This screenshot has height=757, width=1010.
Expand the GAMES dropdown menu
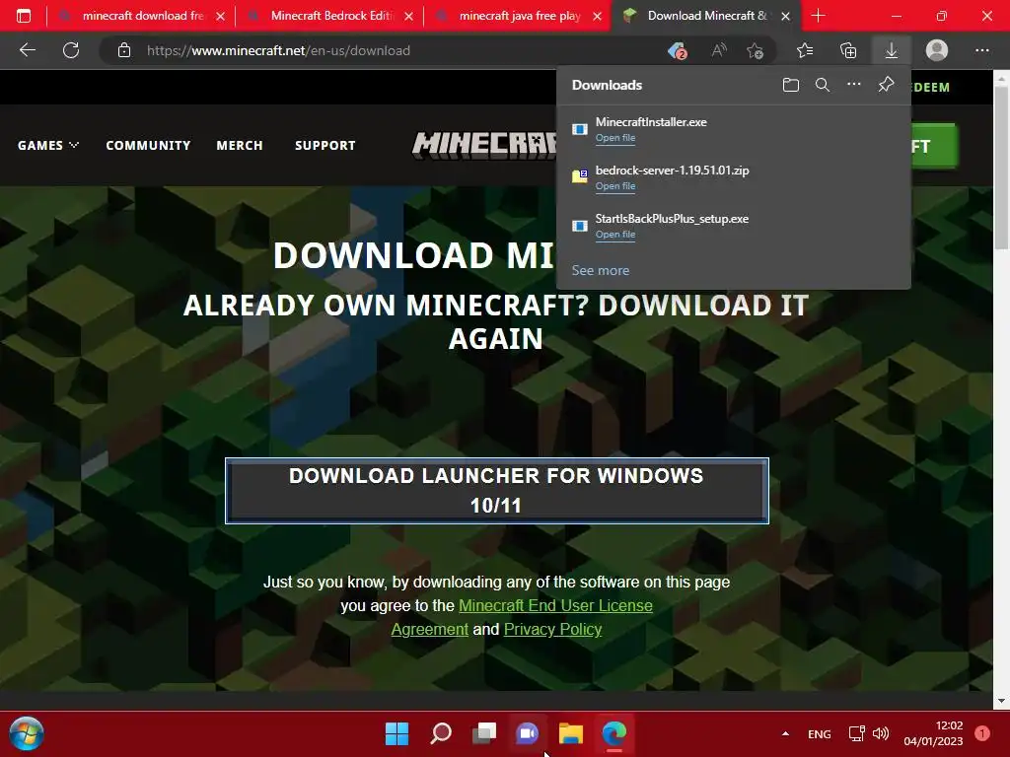[48, 146]
